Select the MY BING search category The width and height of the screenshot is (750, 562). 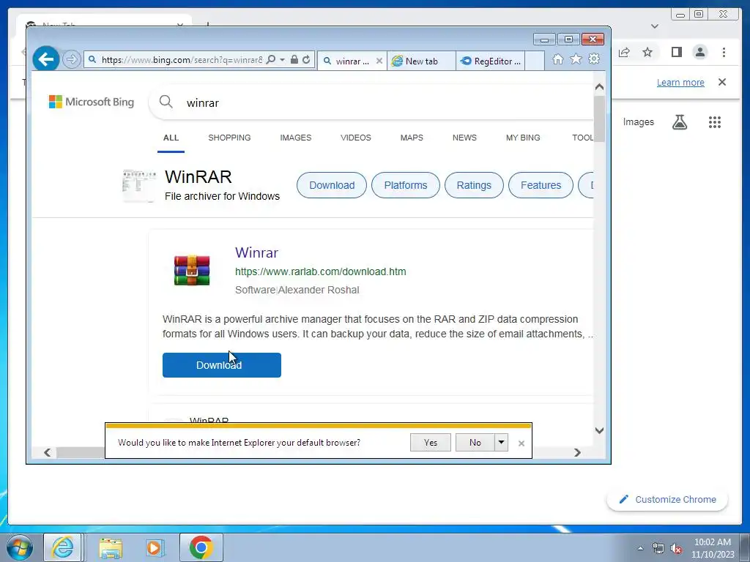523,138
